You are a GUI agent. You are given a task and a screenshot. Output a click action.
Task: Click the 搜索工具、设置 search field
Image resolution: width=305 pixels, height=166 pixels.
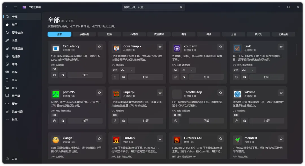pos(153,7)
